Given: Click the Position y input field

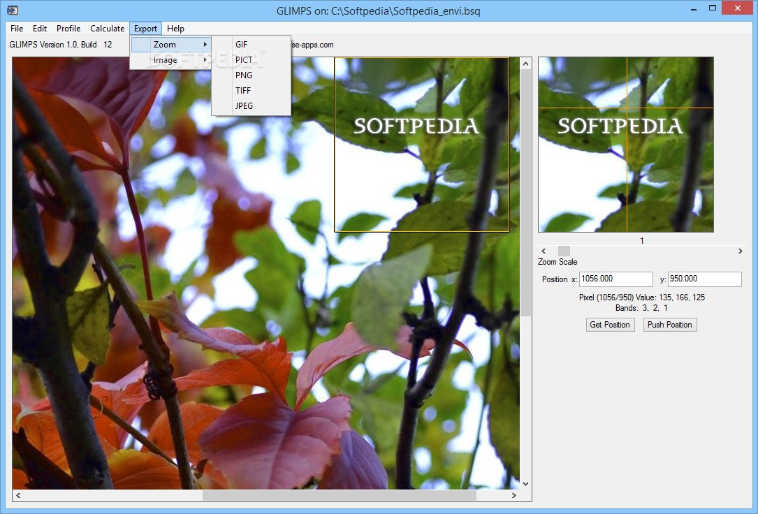Looking at the screenshot, I should tap(704, 279).
